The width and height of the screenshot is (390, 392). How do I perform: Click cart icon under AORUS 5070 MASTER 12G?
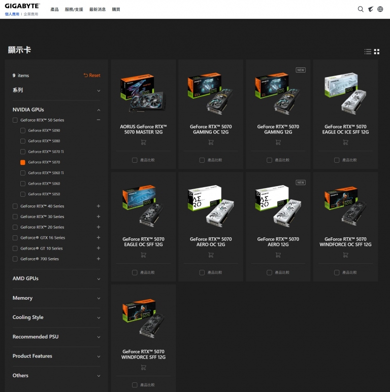pos(143,142)
